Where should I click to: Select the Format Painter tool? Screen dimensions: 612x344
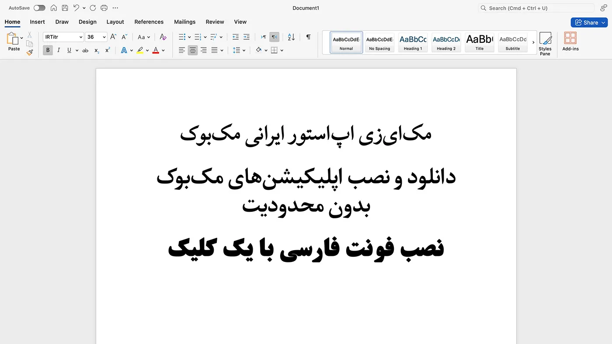pyautogui.click(x=29, y=52)
